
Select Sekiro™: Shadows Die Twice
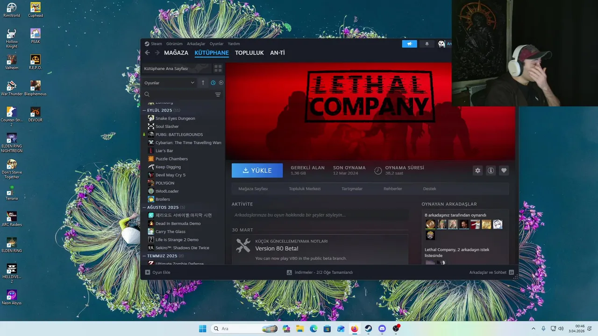pyautogui.click(x=182, y=248)
